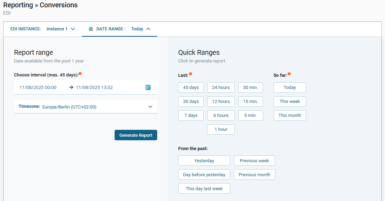This screenshot has height=201, width=385.
Task: Select the 1 hour quick range
Action: (221, 129)
